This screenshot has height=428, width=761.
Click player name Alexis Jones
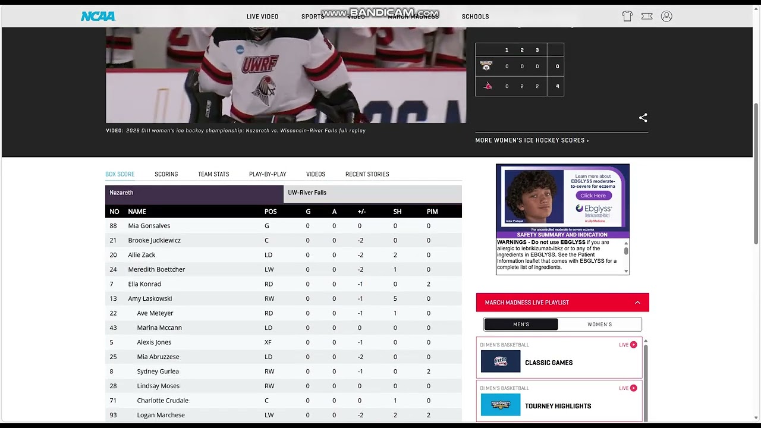(154, 342)
